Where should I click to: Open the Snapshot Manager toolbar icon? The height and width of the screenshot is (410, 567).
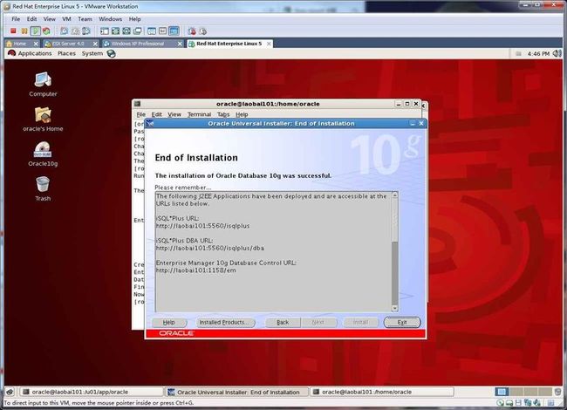point(86,31)
